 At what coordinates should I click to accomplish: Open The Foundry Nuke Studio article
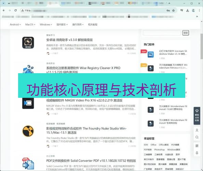pos(86,130)
